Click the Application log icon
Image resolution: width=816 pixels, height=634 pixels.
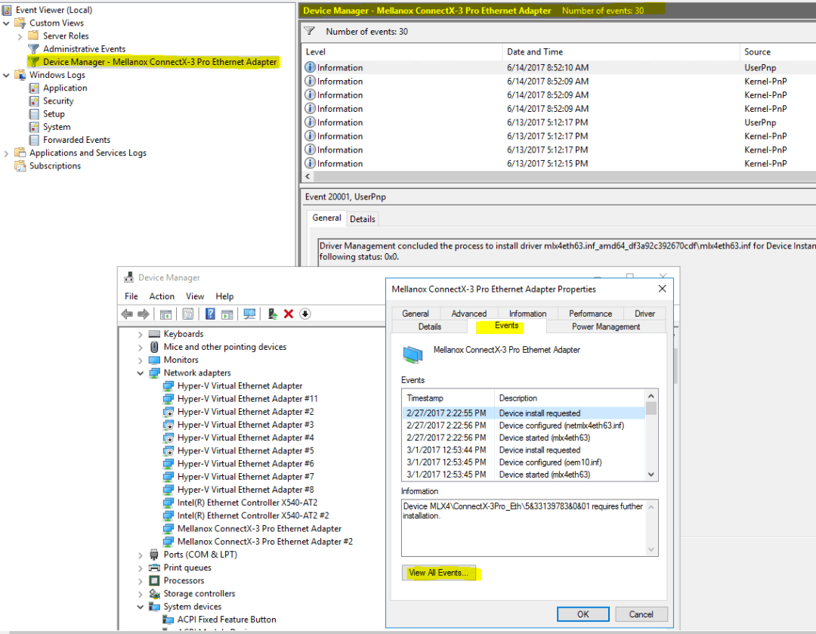coord(34,88)
